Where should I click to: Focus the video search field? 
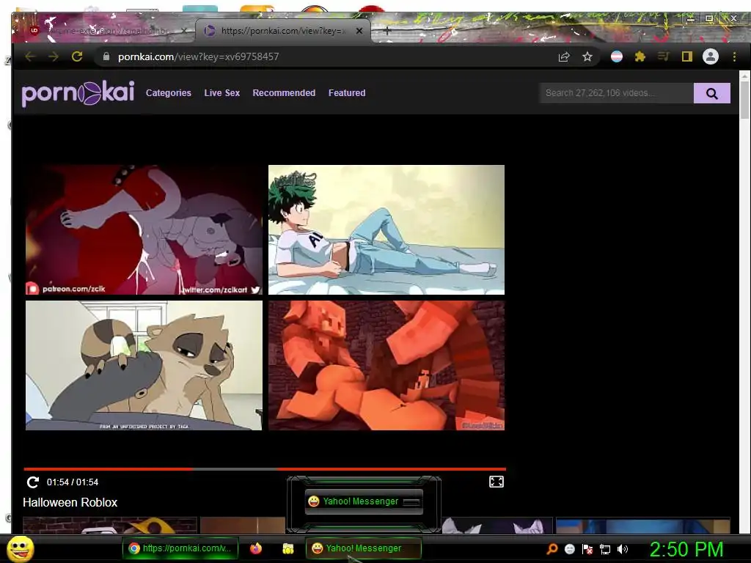coord(616,93)
